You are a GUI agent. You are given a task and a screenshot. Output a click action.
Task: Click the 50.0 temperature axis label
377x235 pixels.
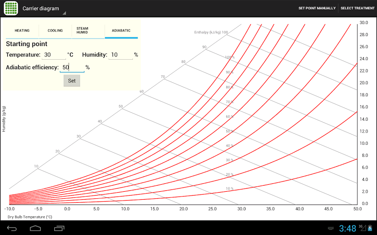357,209
